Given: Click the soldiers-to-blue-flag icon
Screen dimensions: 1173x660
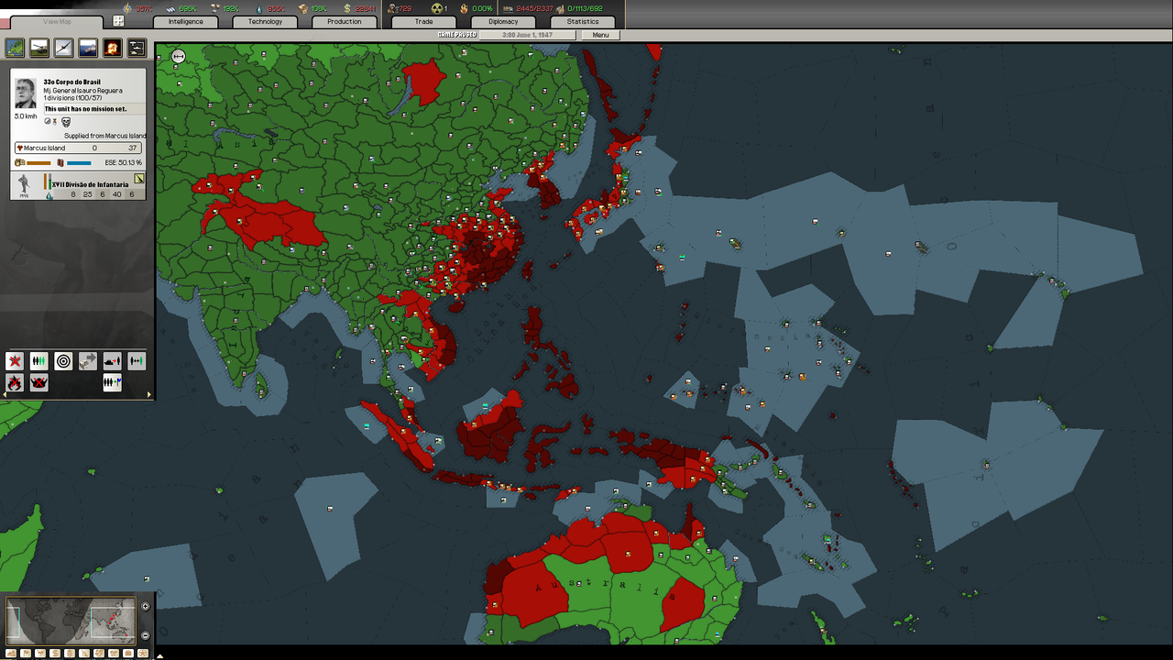Looking at the screenshot, I should 113,382.
